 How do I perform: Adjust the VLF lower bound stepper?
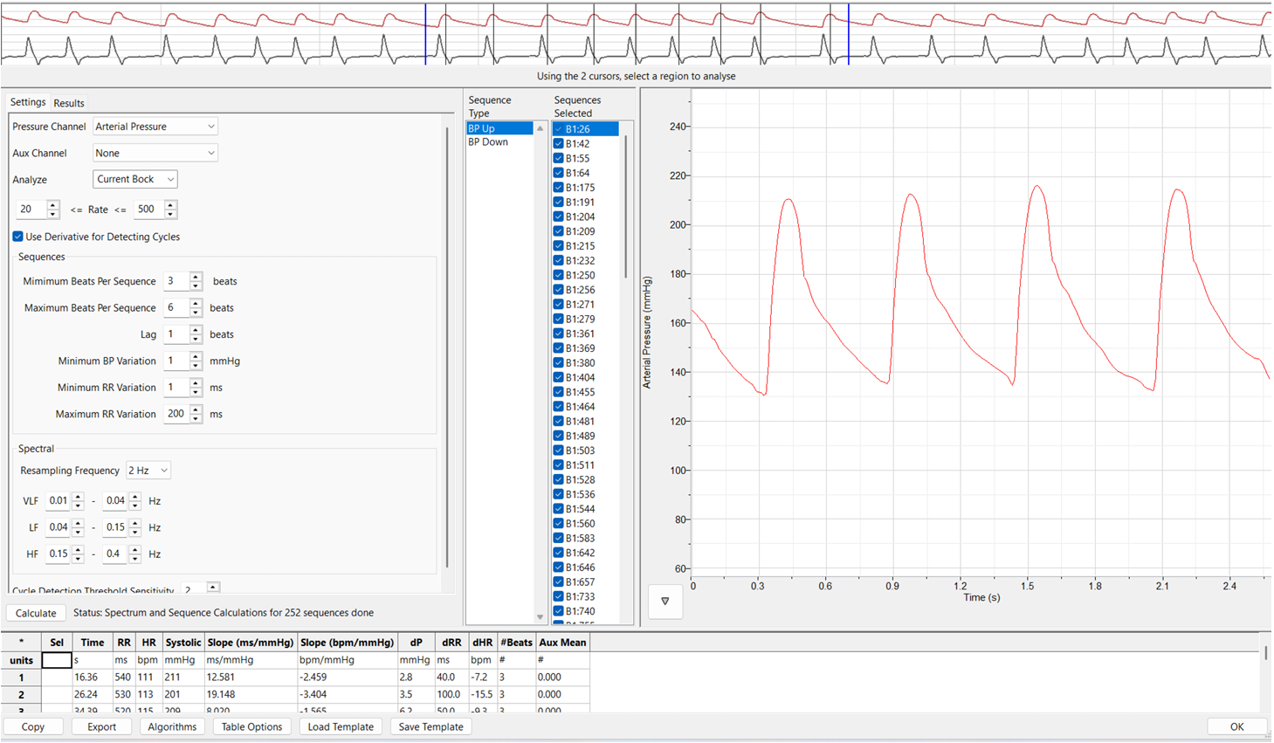[x=78, y=501]
